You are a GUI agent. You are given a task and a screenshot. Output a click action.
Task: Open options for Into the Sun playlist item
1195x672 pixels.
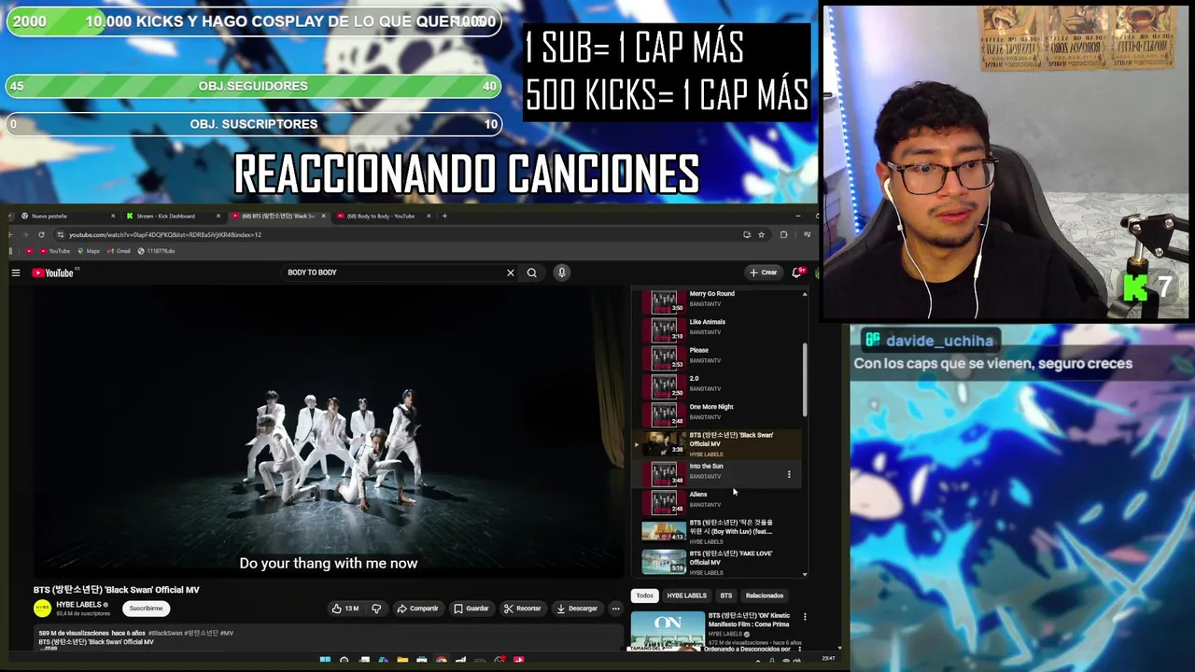789,474
